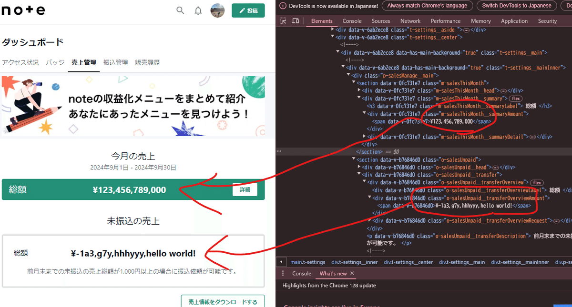572x307 pixels.
Task: Click the green 投稿 button
Action: click(x=248, y=10)
